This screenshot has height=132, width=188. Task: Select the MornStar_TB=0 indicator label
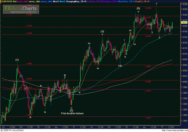point(126,1)
